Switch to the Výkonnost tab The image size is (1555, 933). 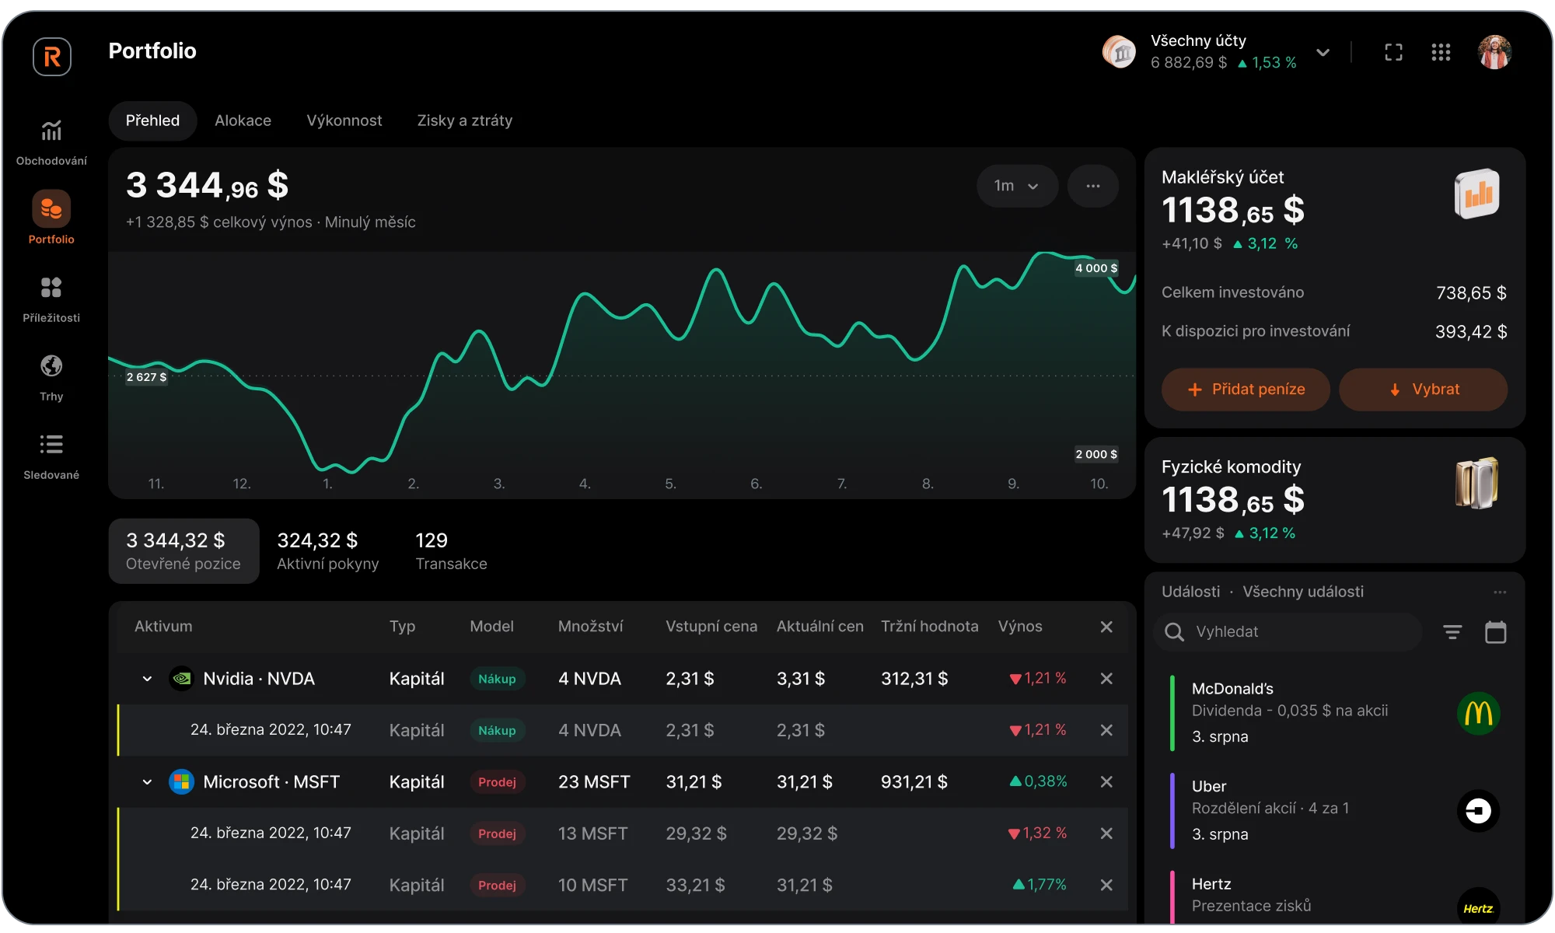(x=344, y=121)
